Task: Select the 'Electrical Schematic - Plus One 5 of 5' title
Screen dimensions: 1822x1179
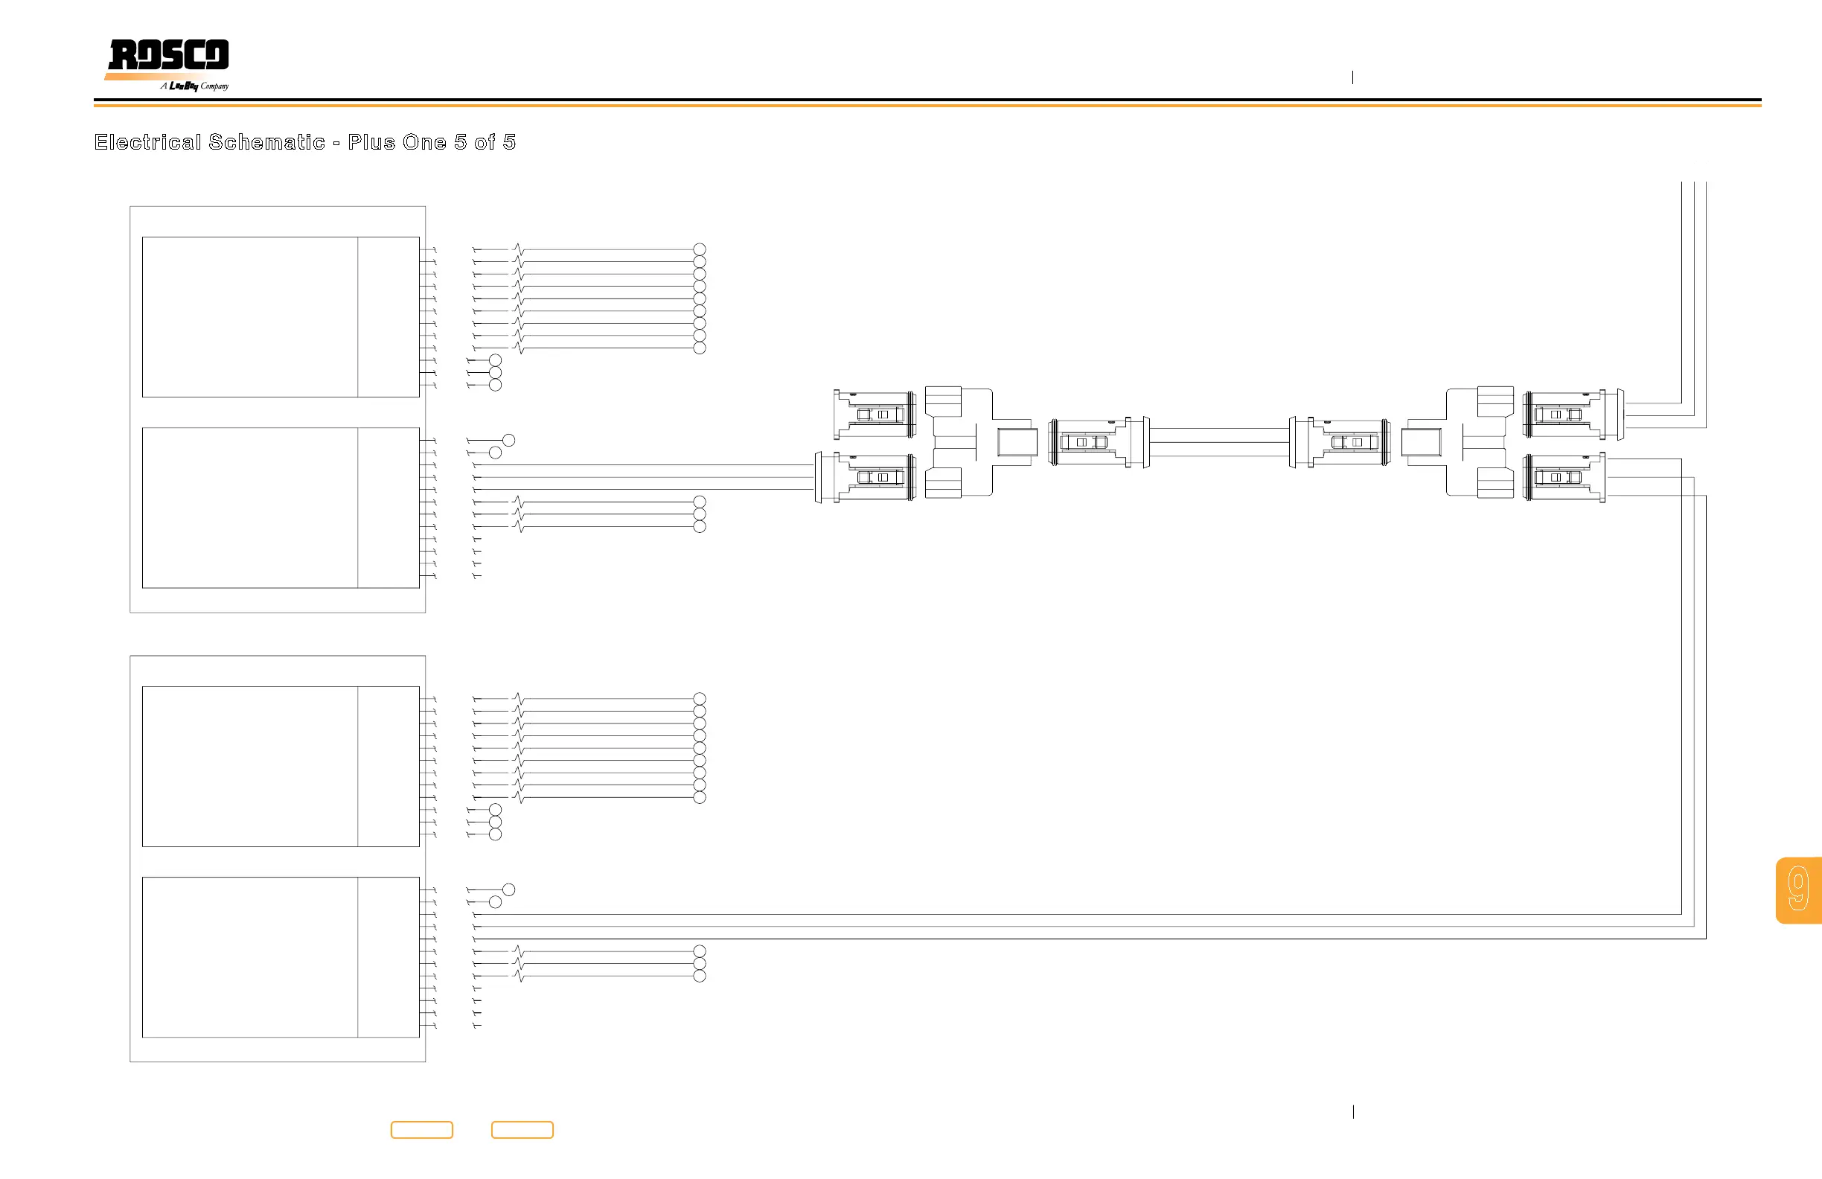Action: 304,142
